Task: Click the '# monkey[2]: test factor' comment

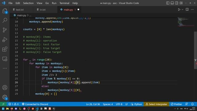Action: [x=42, y=44]
